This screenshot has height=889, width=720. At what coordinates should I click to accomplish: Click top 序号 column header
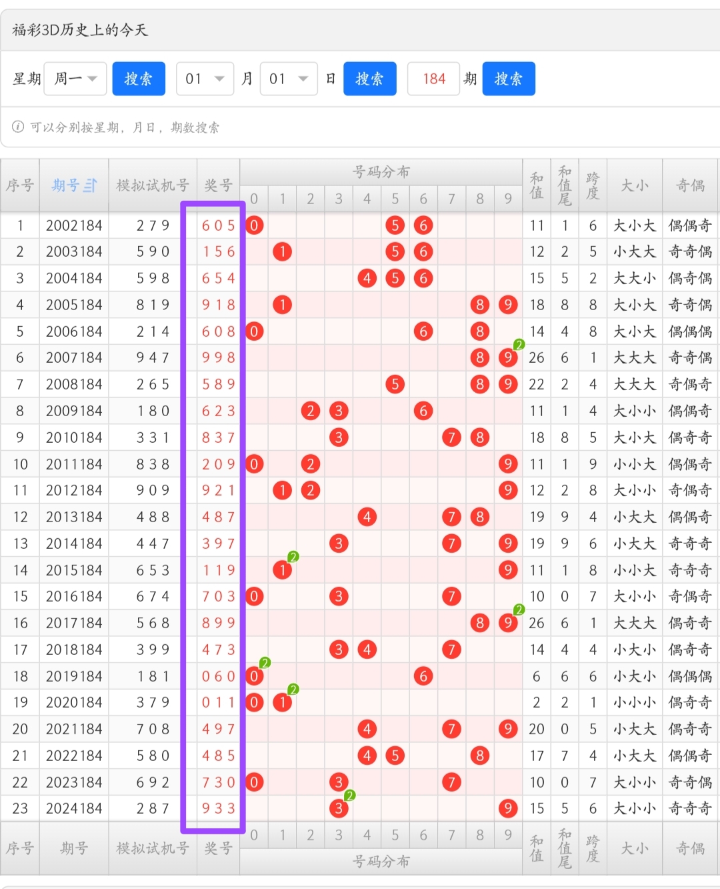tap(20, 185)
